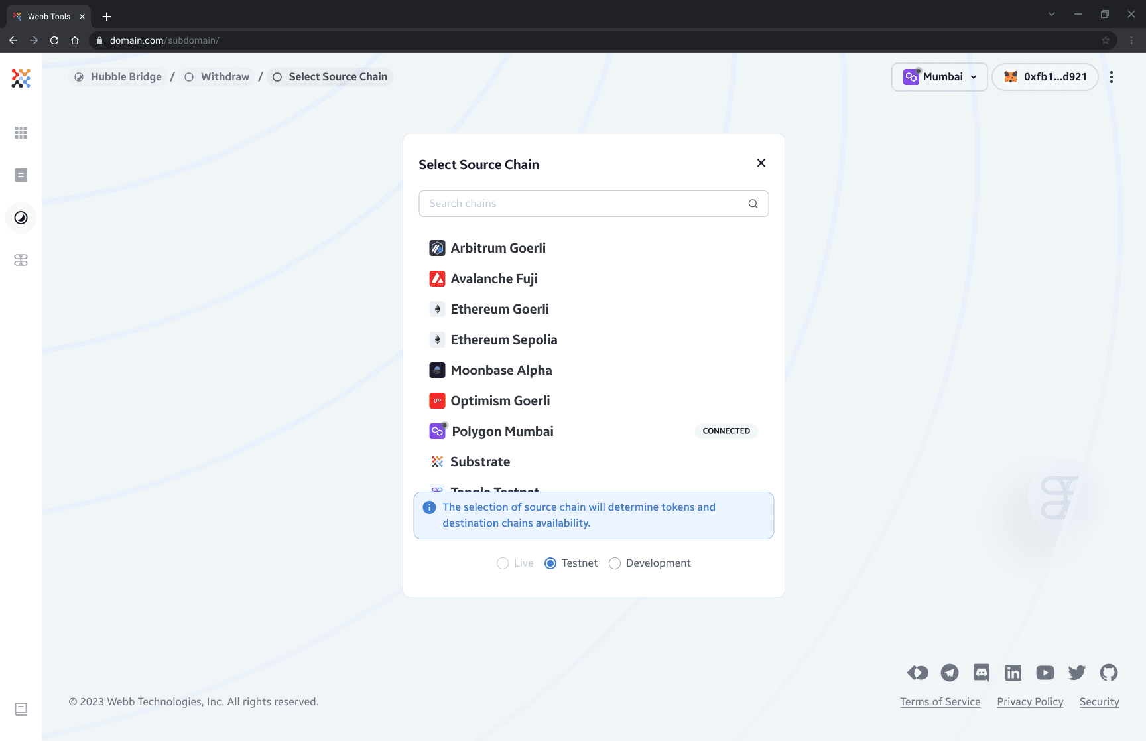Click the search magnifier in chain search

coord(753,204)
